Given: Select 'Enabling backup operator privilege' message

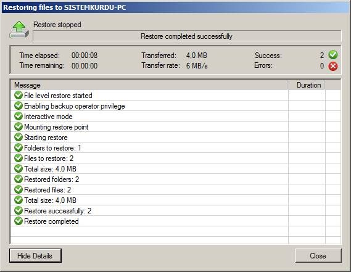Looking at the screenshot, I should (74, 106).
